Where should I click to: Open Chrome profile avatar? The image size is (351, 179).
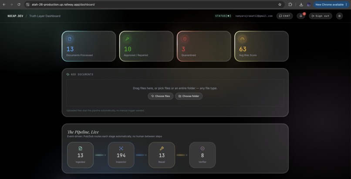pyautogui.click(x=308, y=4)
